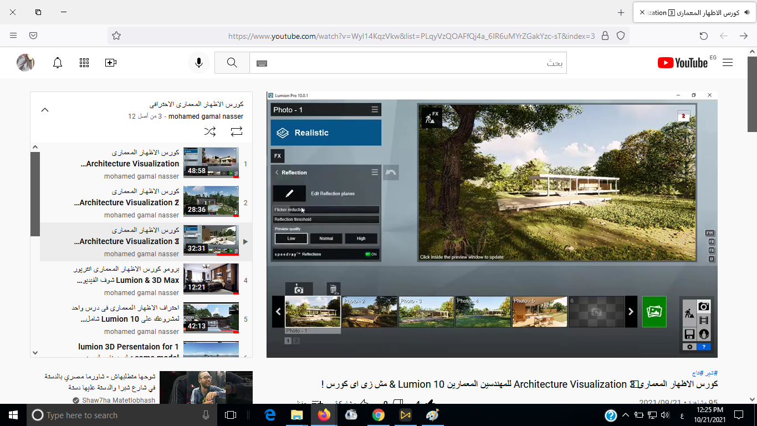Screen dimensions: 757x426
Task: Switch to Lumion movie mode film icon
Action: pos(704,320)
